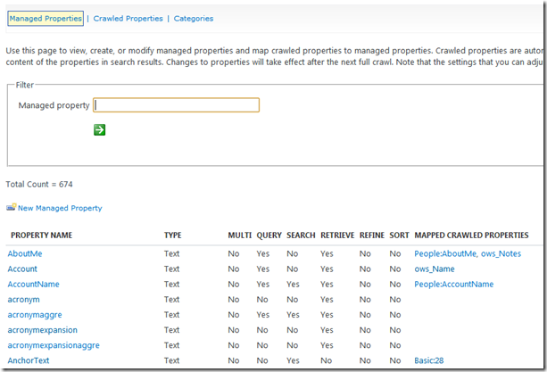Open the acronym managed property
Image resolution: width=547 pixels, height=372 pixels.
pos(24,300)
